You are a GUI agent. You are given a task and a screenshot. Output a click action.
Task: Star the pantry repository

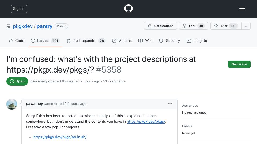[226, 26]
